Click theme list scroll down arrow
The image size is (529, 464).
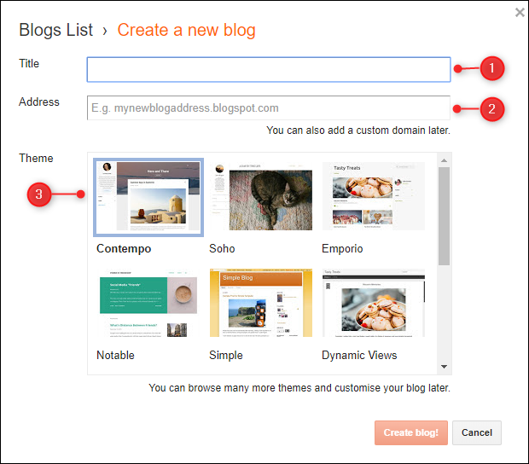click(444, 366)
